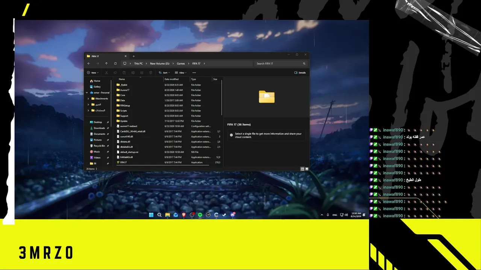Switch to details list view in status bar
The width and height of the screenshot is (481, 270).
303,169
